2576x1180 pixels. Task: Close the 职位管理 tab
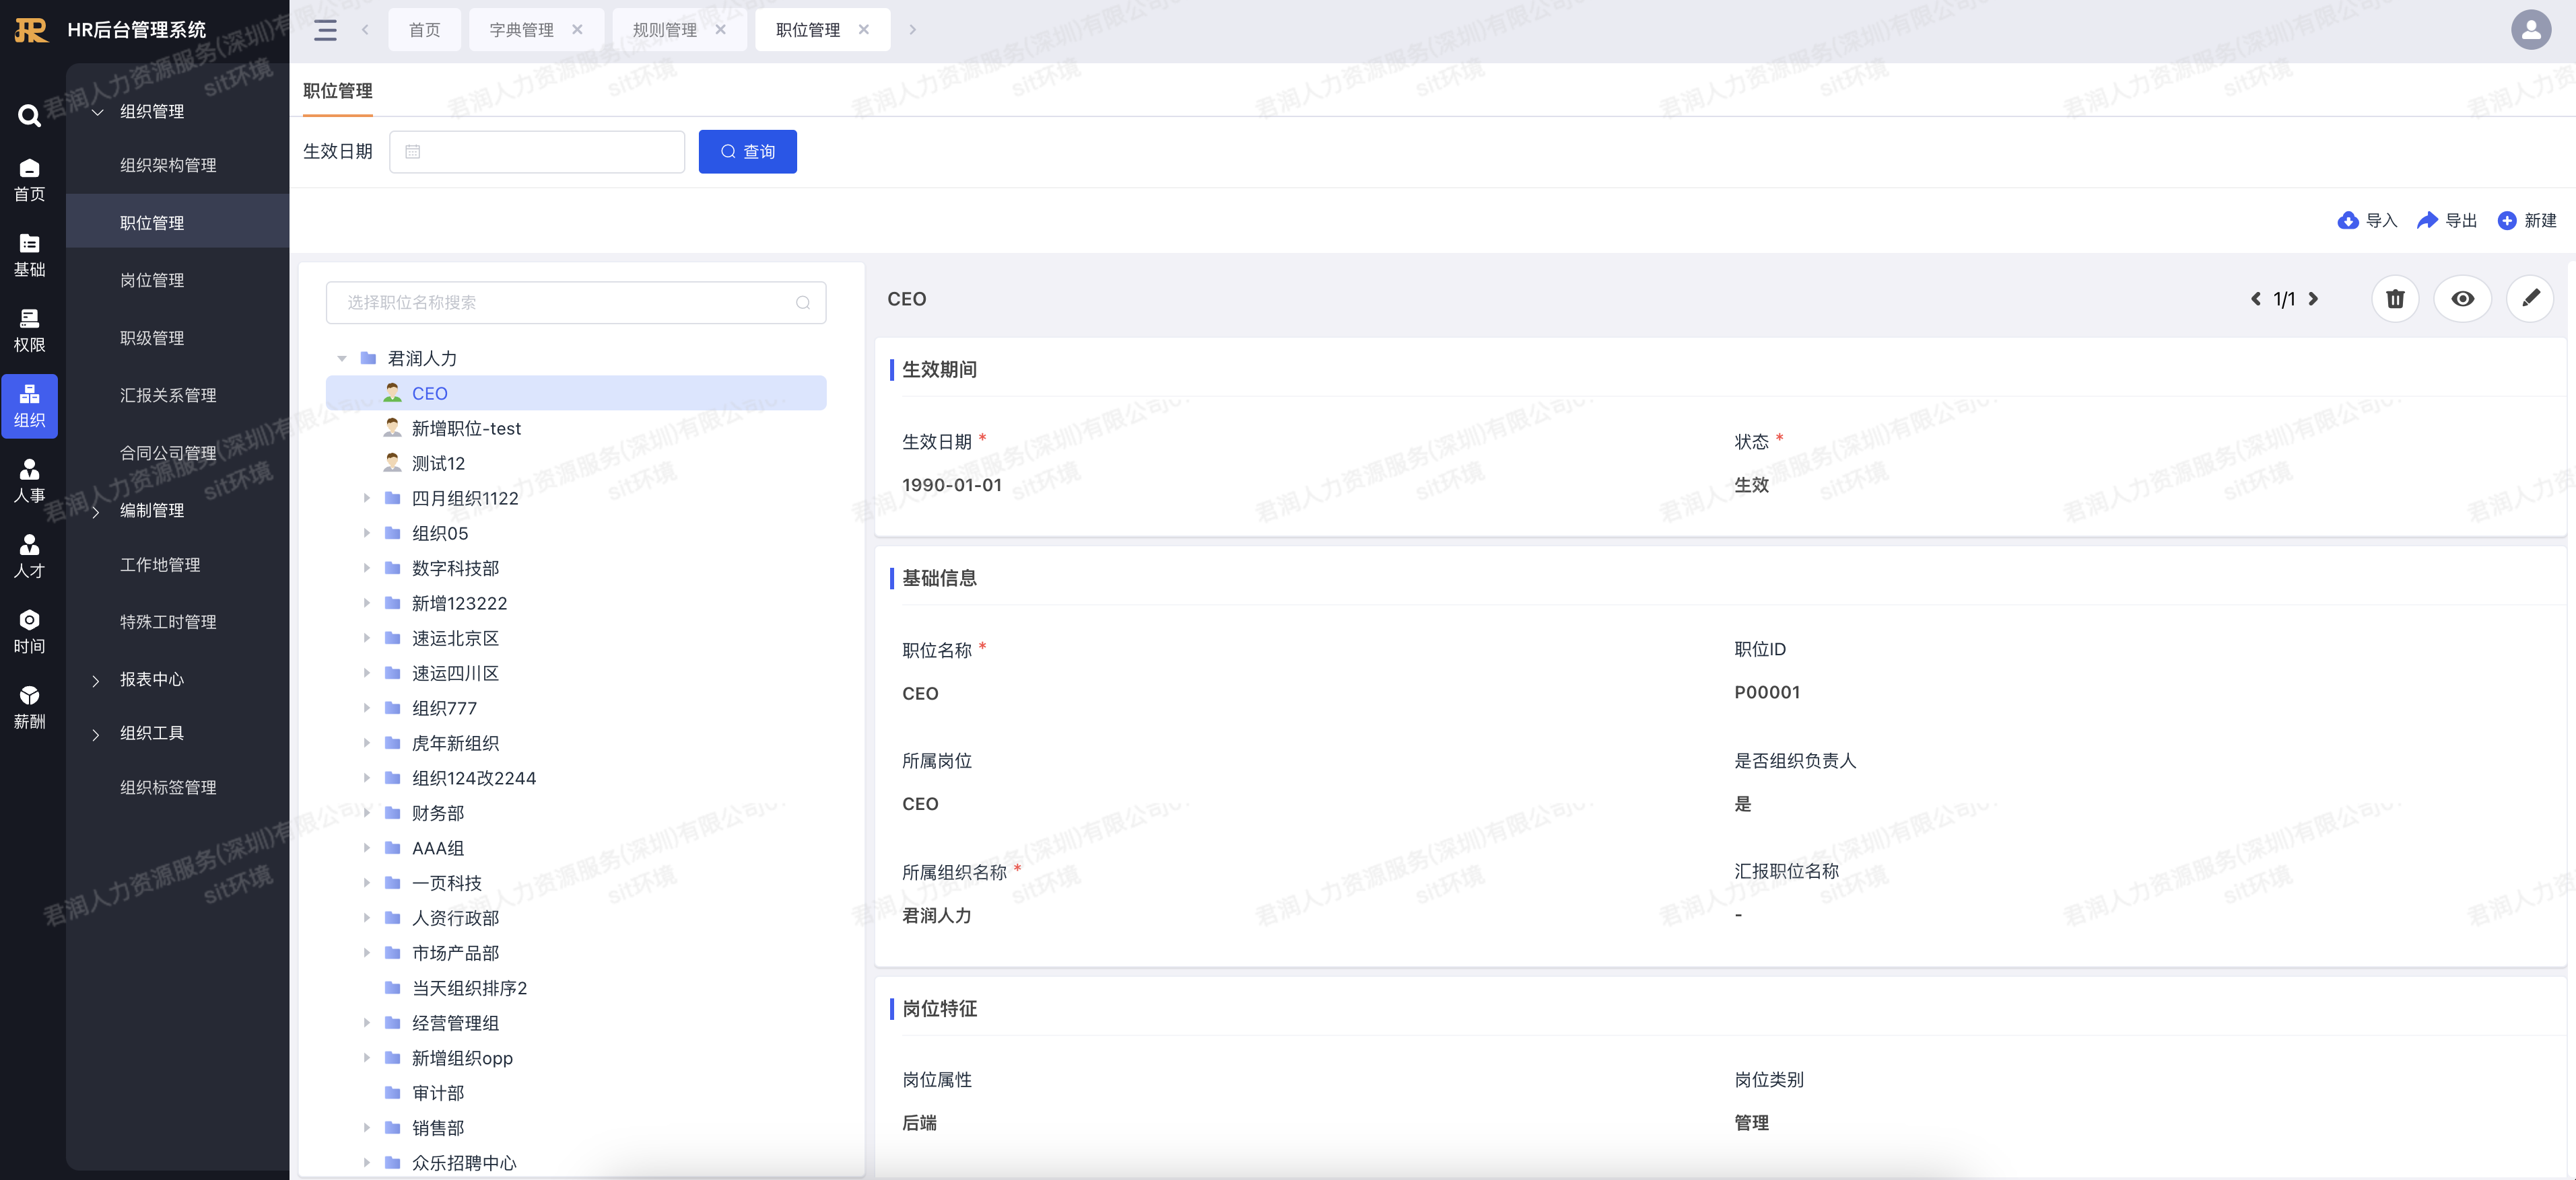pos(864,30)
